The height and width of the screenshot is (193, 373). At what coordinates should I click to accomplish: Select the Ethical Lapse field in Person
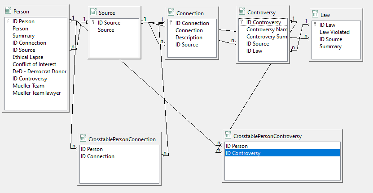pos(36,57)
